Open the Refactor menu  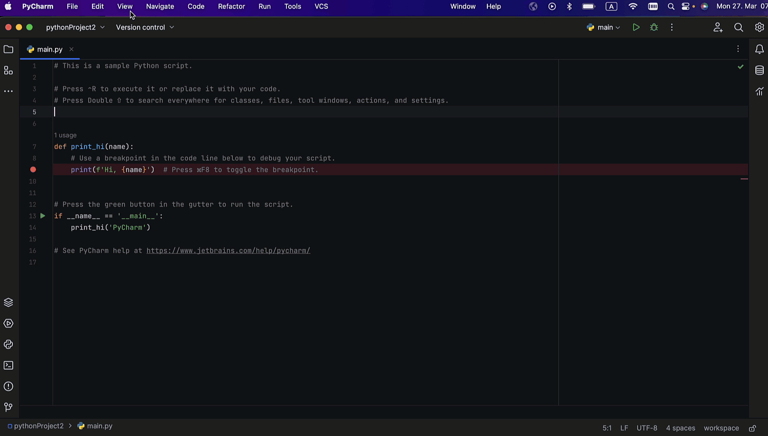click(x=231, y=7)
